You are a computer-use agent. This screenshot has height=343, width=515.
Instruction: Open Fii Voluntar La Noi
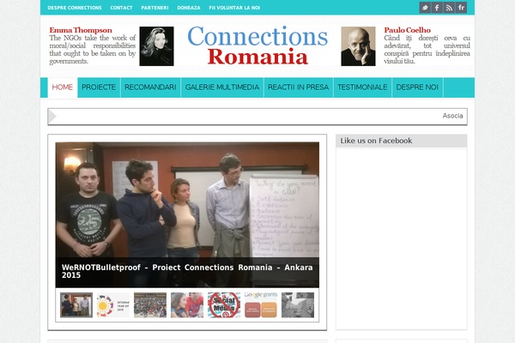[x=234, y=8]
